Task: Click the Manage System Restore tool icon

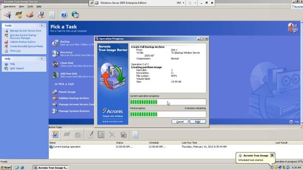Action: tap(55, 111)
